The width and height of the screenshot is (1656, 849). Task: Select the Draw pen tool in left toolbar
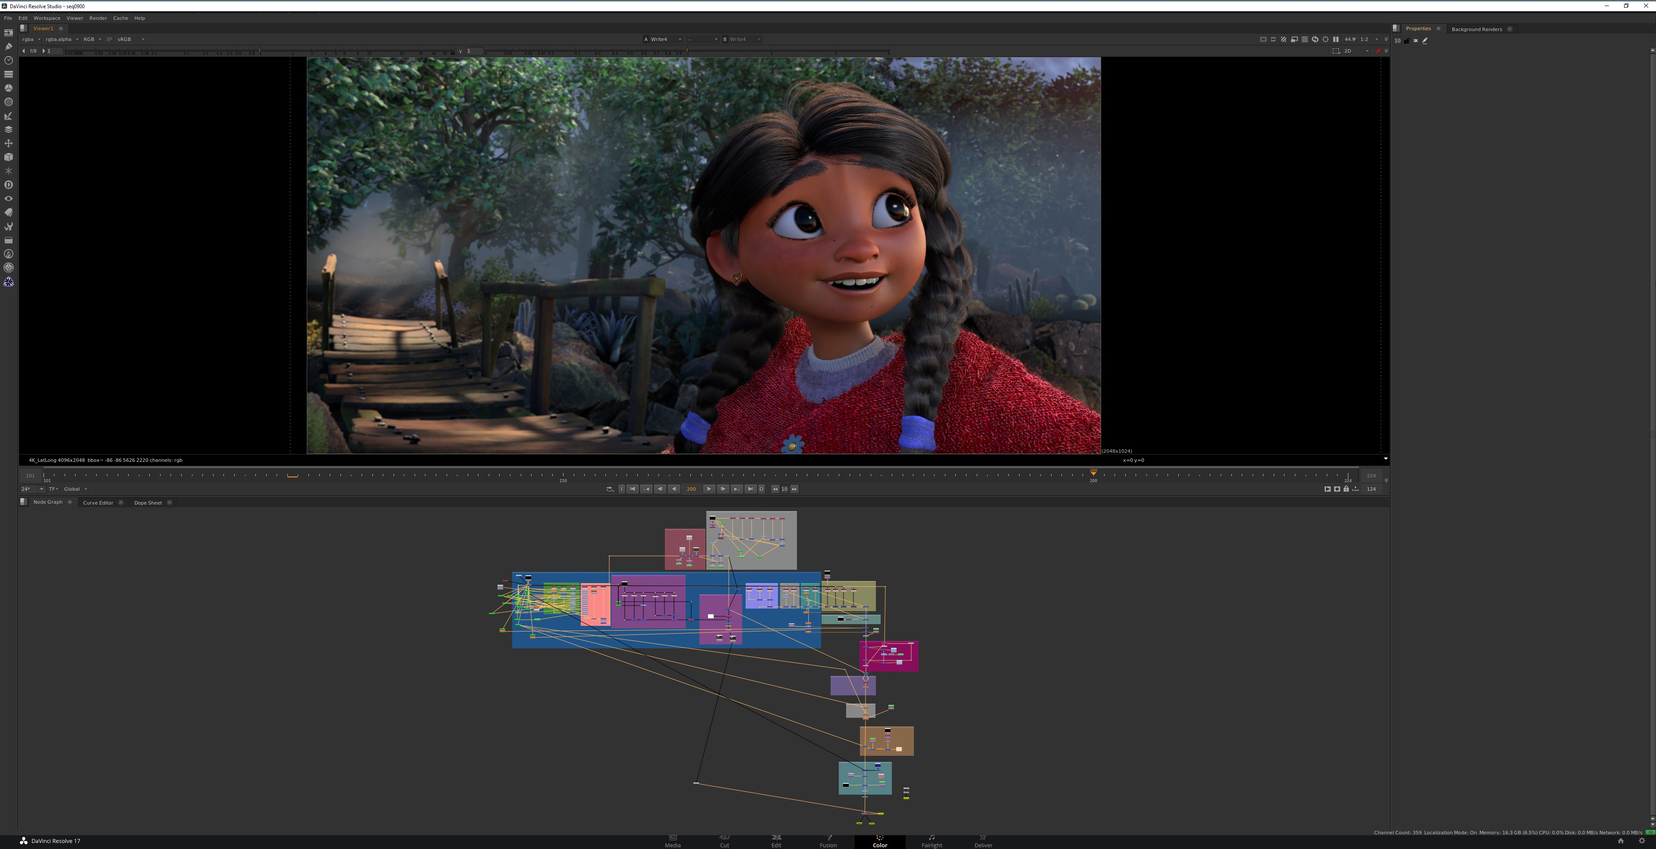click(x=8, y=46)
